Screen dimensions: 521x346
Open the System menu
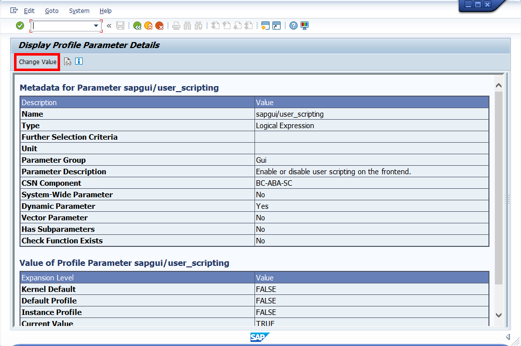click(x=79, y=11)
